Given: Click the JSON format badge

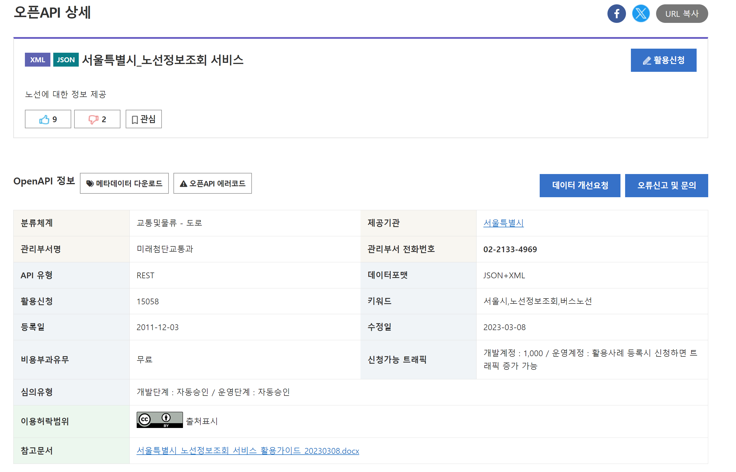Looking at the screenshot, I should pos(65,60).
